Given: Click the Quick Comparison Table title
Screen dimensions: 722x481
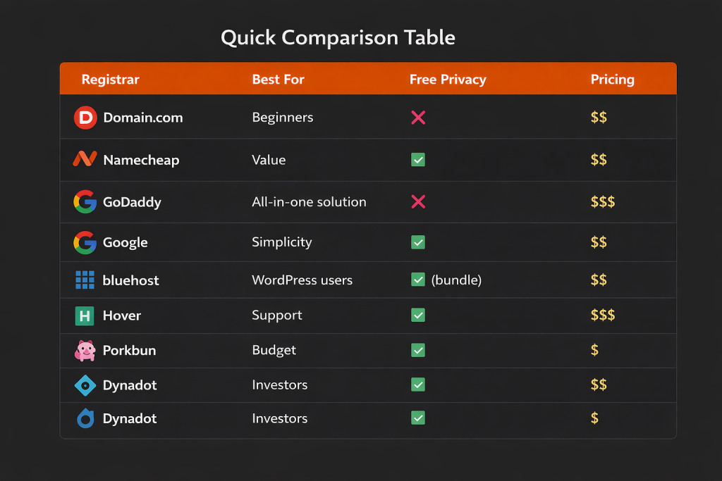Looking at the screenshot, I should pos(338,38).
